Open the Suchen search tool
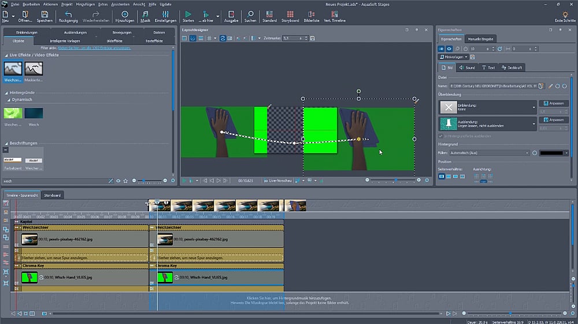 (x=250, y=16)
